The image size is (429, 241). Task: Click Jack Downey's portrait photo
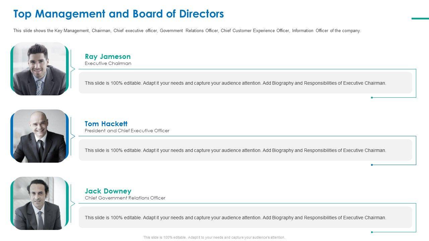(40, 204)
